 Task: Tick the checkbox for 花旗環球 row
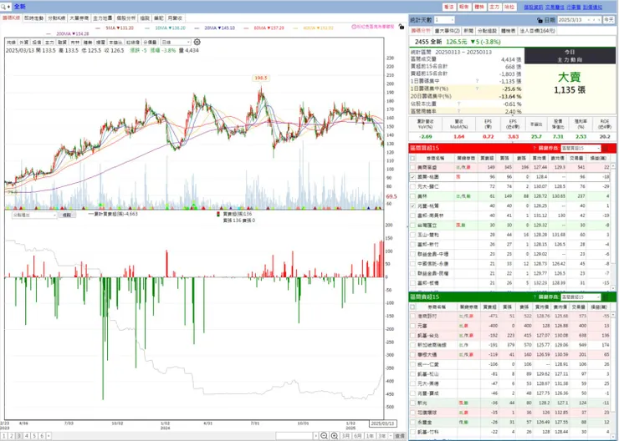coord(413,413)
